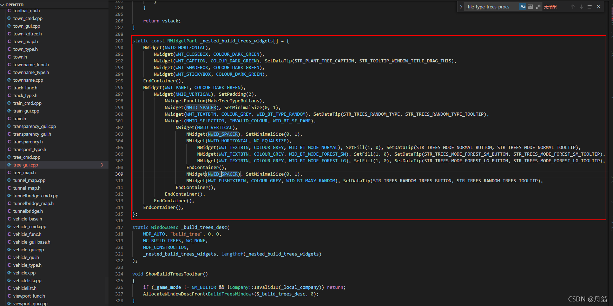
Task: Open townname_type.h file
Action: coord(54,72)
